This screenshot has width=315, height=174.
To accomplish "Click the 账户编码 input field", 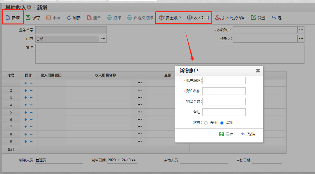I will coord(224,80).
